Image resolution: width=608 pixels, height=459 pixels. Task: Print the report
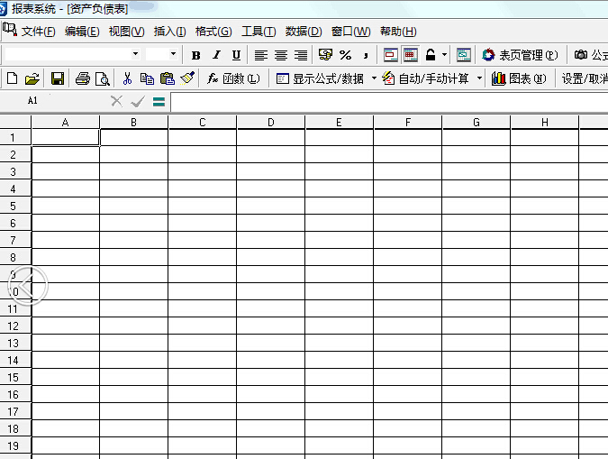[83, 78]
